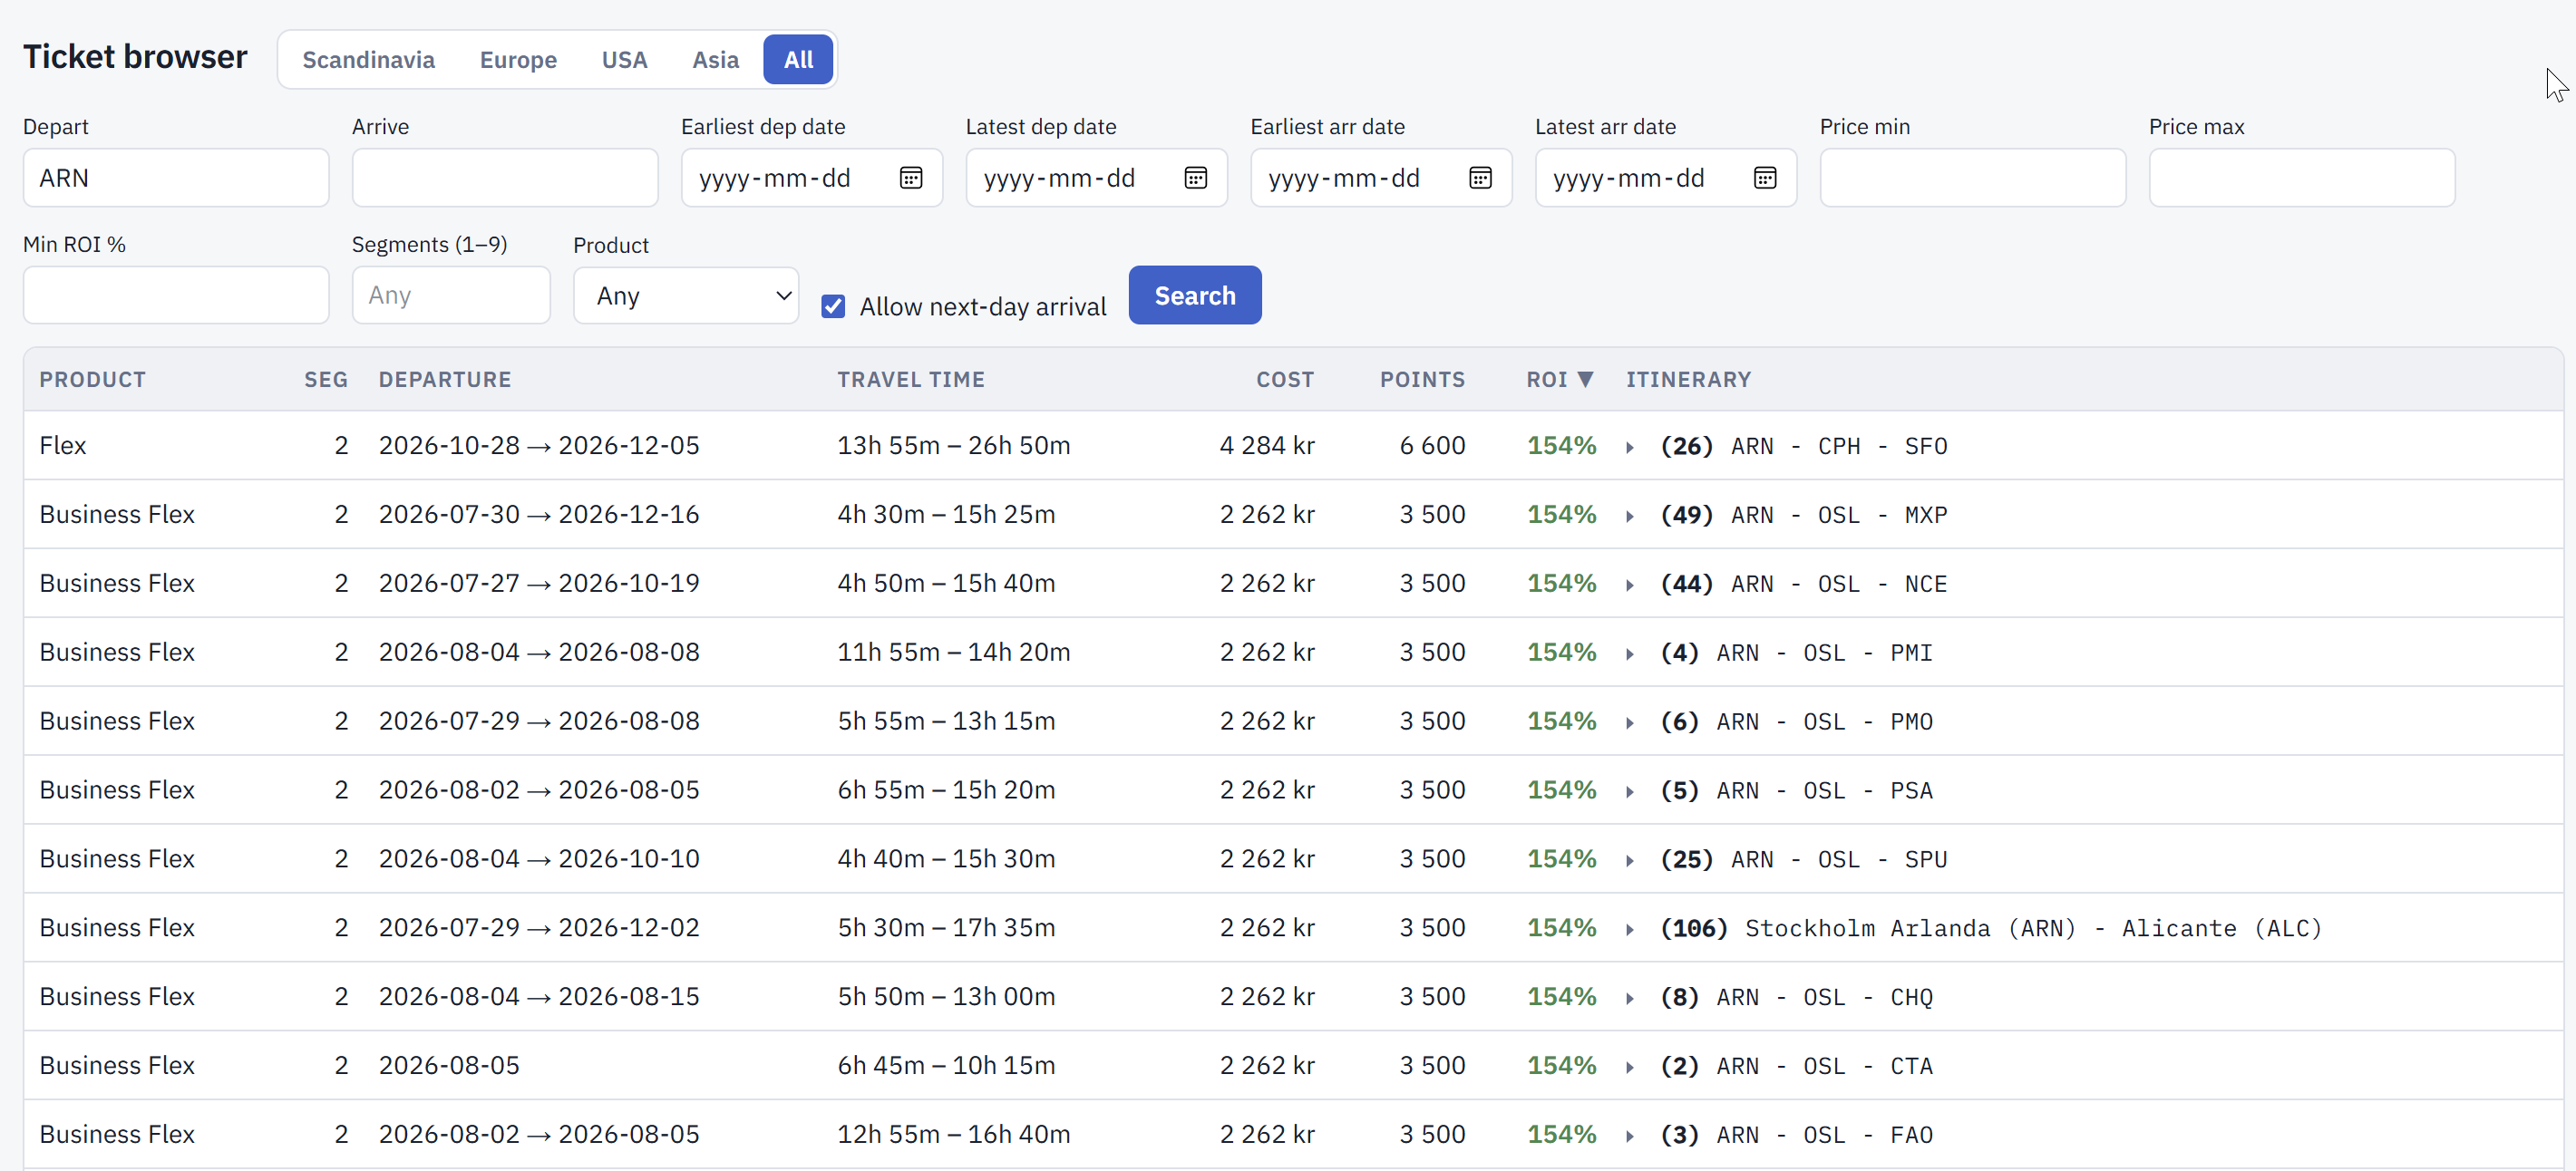Open the Earliest dep date calendar picker
The height and width of the screenshot is (1171, 2576).
coord(910,178)
